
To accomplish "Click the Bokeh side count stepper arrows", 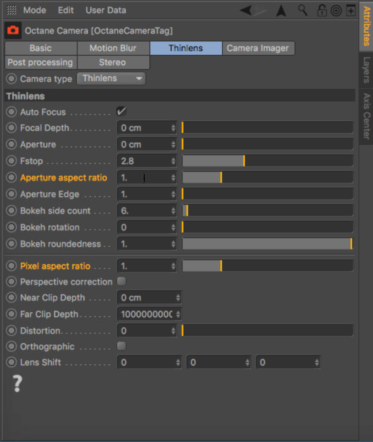I will pos(174,211).
